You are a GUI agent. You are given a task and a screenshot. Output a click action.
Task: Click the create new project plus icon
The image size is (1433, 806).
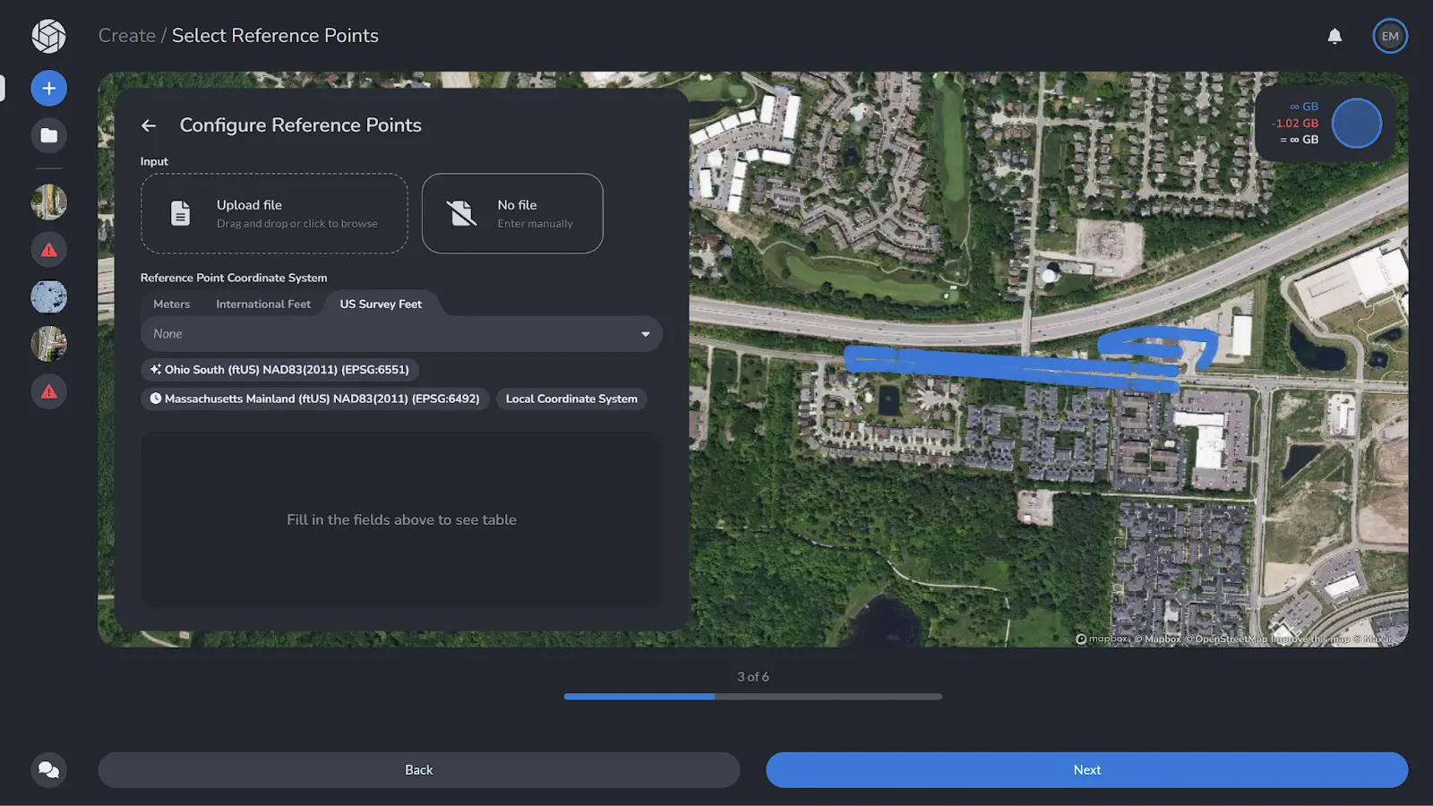tap(48, 88)
